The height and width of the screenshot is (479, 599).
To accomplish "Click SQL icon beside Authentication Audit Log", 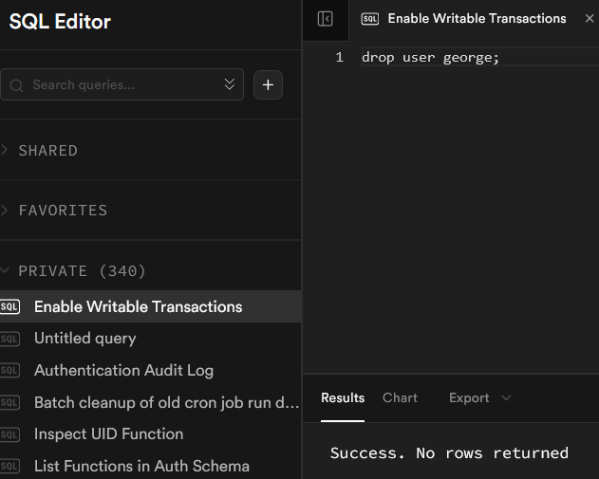I will click(x=10, y=371).
